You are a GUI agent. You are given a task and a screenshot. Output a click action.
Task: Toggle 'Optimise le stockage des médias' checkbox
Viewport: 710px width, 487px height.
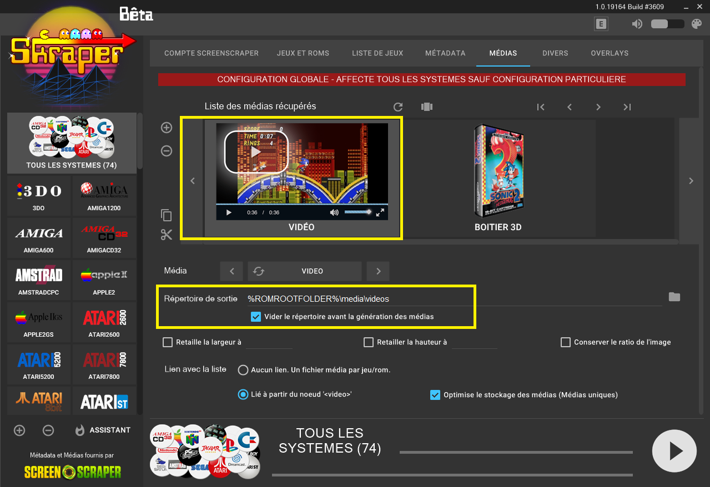435,395
